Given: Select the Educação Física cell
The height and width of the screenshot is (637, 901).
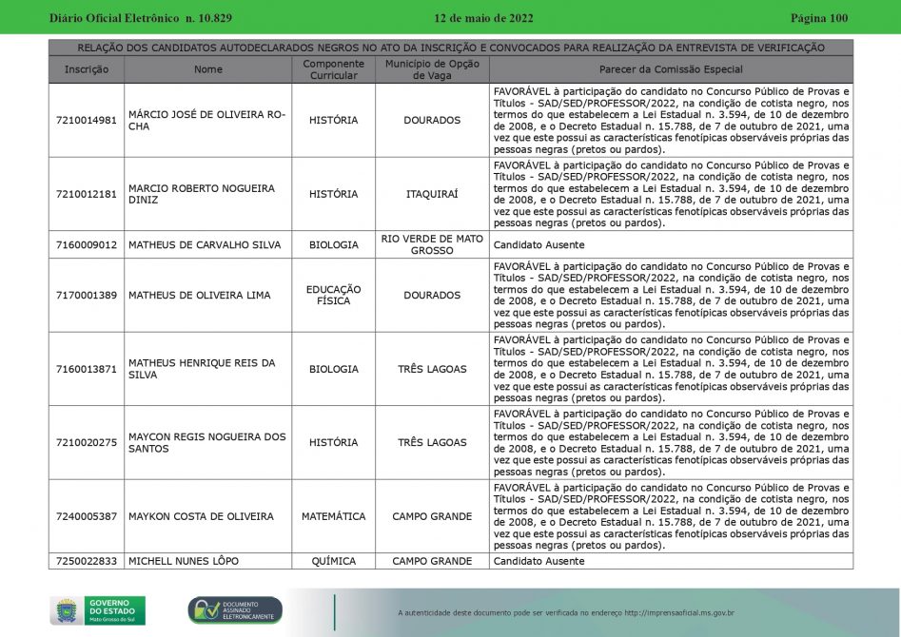Looking at the screenshot, I should point(333,296).
